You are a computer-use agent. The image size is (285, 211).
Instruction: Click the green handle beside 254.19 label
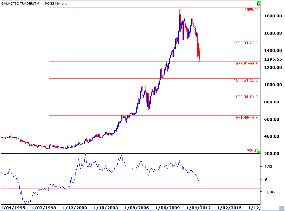coord(259,152)
